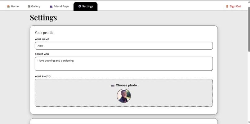Switch to the Gallery tab

(34, 7)
